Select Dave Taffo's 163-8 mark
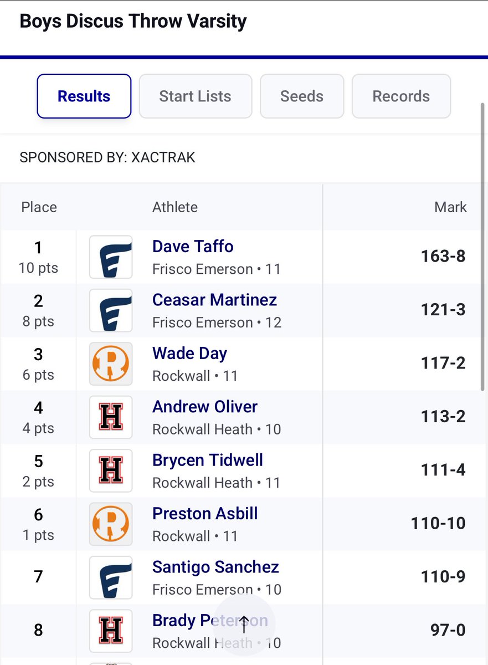 (x=443, y=257)
